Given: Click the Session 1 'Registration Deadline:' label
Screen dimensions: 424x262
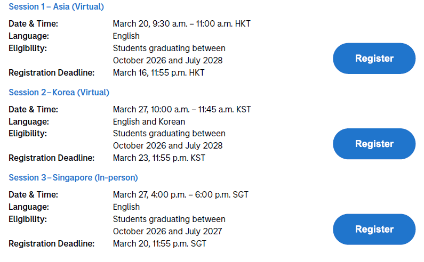Looking at the screenshot, I should [x=52, y=72].
